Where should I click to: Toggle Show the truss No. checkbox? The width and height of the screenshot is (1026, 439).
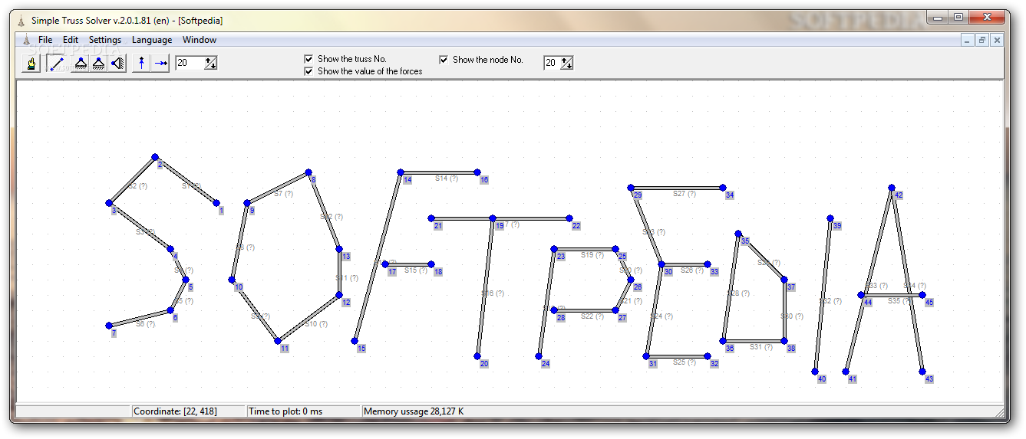309,59
